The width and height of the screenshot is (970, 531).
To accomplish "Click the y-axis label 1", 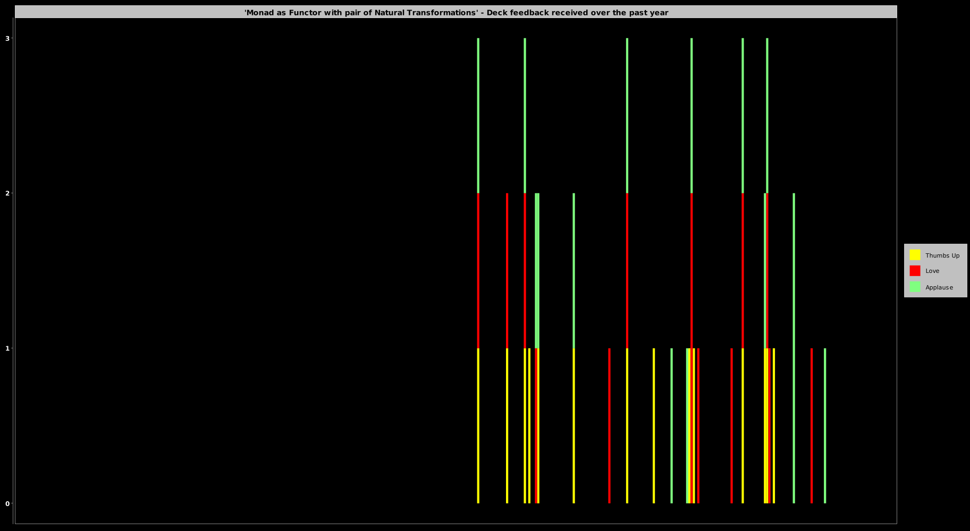I will tap(7, 348).
